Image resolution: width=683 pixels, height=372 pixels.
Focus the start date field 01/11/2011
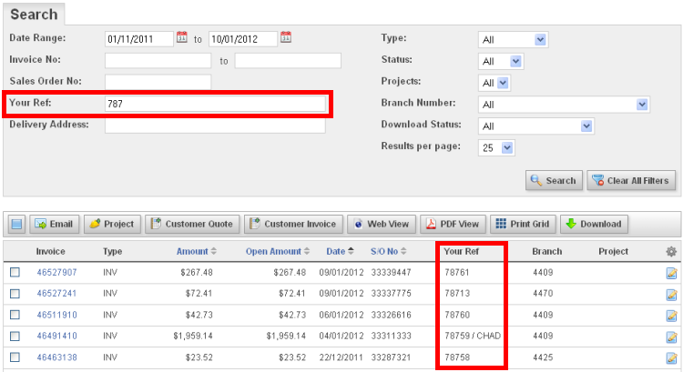pyautogui.click(x=139, y=39)
